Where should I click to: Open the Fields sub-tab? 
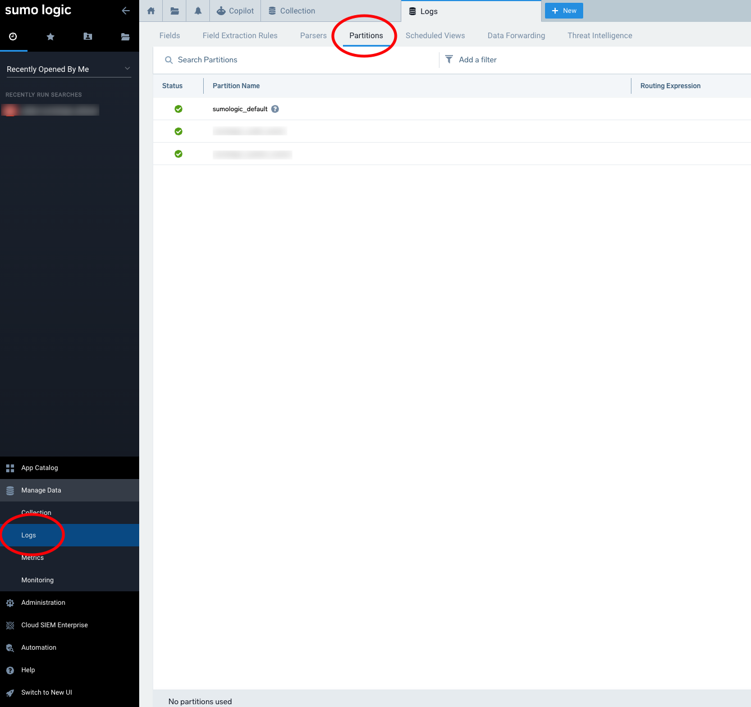[170, 35]
